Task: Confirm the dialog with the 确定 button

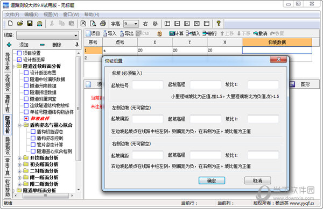Action: pyautogui.click(x=212, y=181)
